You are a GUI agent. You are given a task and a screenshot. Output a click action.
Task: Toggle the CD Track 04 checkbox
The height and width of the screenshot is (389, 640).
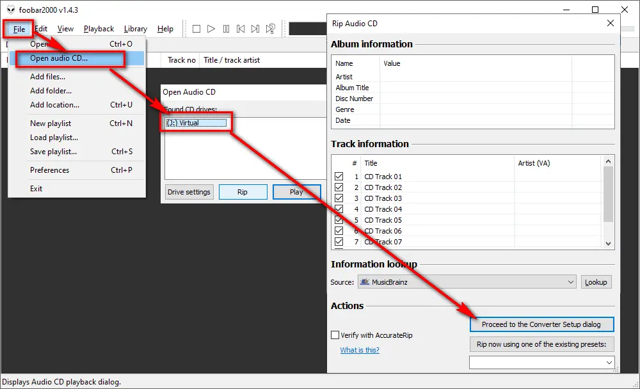(339, 209)
